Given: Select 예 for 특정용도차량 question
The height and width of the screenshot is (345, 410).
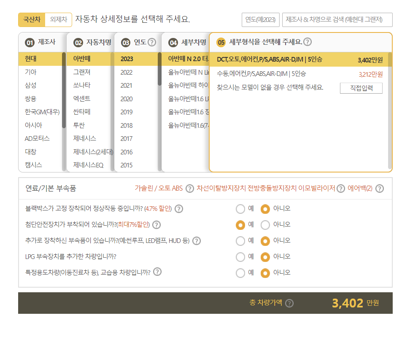Looking at the screenshot, I should pos(240,273).
